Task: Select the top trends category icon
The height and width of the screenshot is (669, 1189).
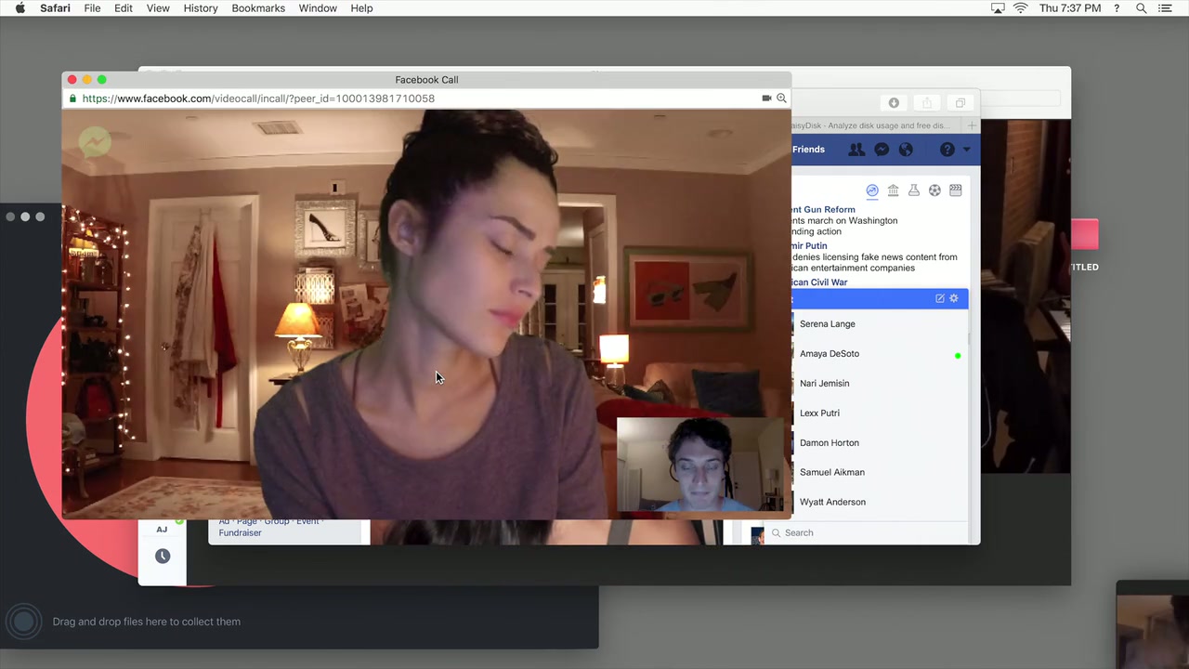Action: tap(872, 190)
